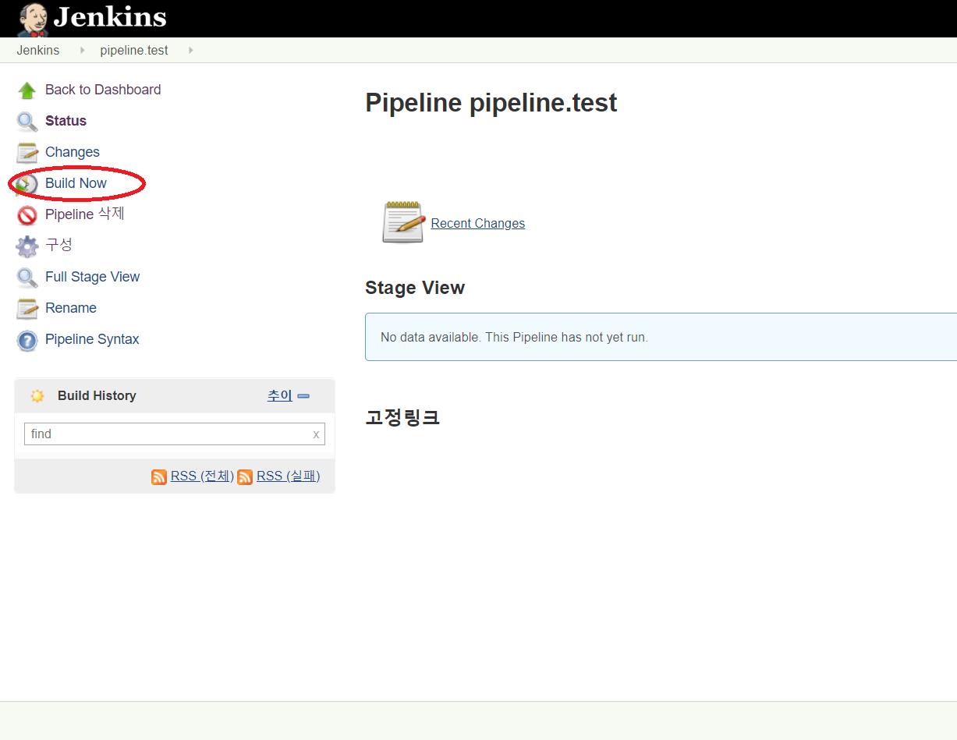Open the RSS (실패) link

tap(289, 476)
